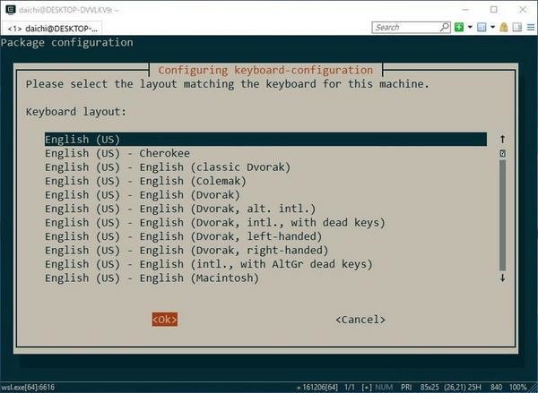538x393 pixels.
Task: Select the highlighted English (US) layout
Action: point(265,140)
